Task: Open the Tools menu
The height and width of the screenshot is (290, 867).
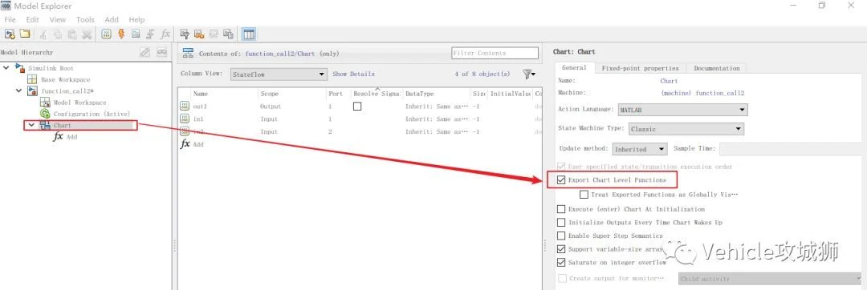Action: 85,19
